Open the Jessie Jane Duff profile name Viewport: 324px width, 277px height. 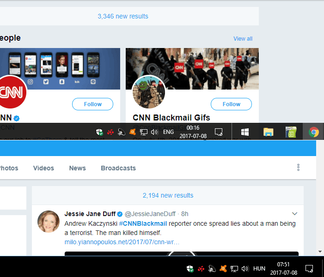pos(90,214)
